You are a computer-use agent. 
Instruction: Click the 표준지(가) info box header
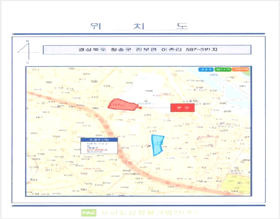[x=99, y=140]
